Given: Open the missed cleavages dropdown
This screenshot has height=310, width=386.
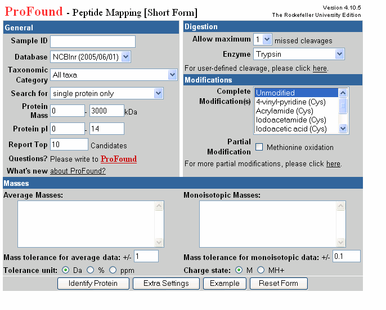Looking at the screenshot, I should coord(263,39).
